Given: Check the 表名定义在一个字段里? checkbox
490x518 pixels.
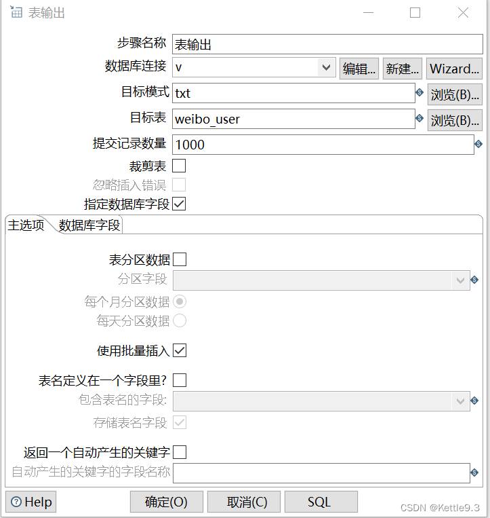Looking at the screenshot, I should click(180, 380).
